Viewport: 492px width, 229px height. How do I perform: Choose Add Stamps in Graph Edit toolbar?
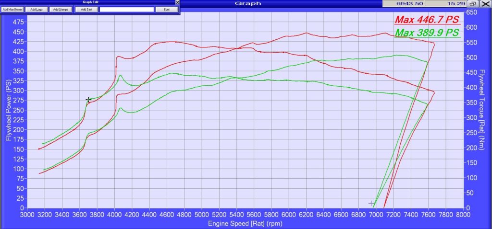61,9
